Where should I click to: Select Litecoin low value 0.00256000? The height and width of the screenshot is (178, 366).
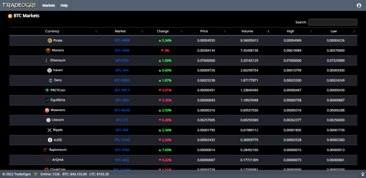(335, 120)
